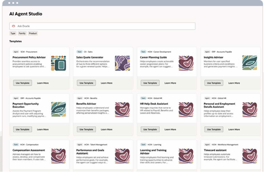Screen dimensions: 264x172
Task: Click the Team tag on HR Help Desk Assistant
Action: [143, 98]
